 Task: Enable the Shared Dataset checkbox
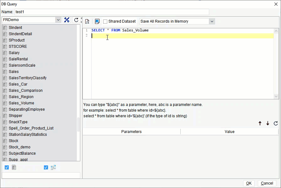click(105, 21)
